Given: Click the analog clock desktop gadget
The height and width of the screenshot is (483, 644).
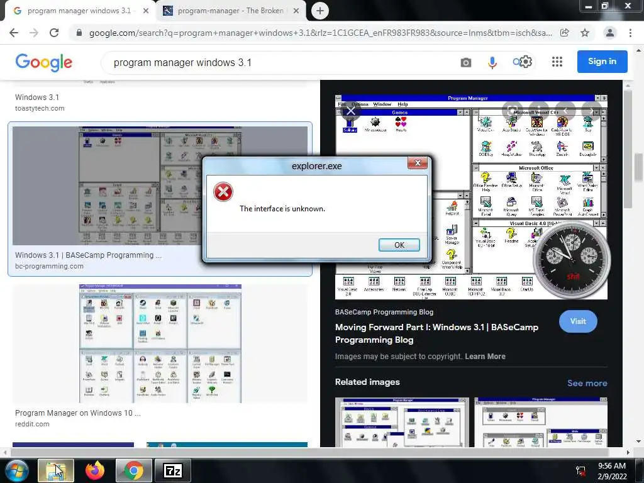Looking at the screenshot, I should click(x=572, y=260).
